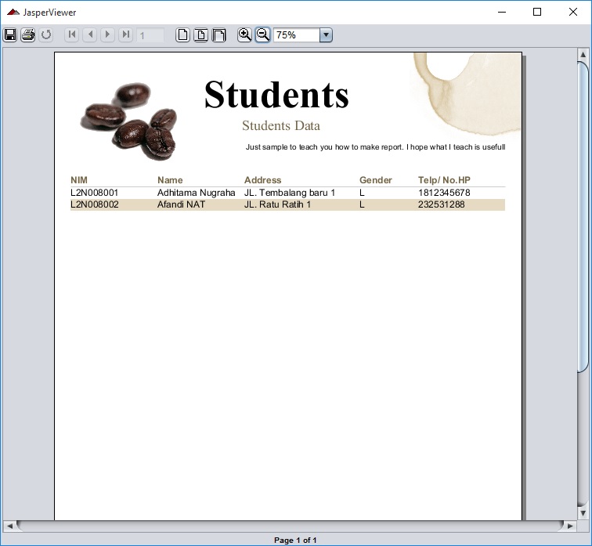Viewport: 592px width, 546px height.
Task: Click the JasperViewer title bar icon
Action: tap(13, 12)
